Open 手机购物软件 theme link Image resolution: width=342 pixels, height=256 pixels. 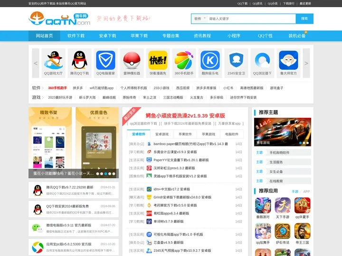(x=279, y=153)
